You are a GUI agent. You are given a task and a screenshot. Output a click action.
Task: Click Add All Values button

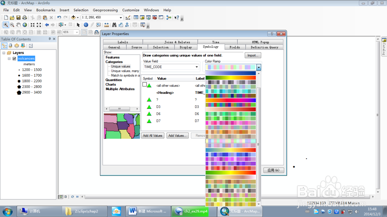tap(152, 136)
